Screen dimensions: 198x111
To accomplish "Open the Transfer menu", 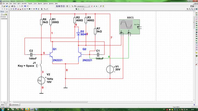I will click(30, 3).
